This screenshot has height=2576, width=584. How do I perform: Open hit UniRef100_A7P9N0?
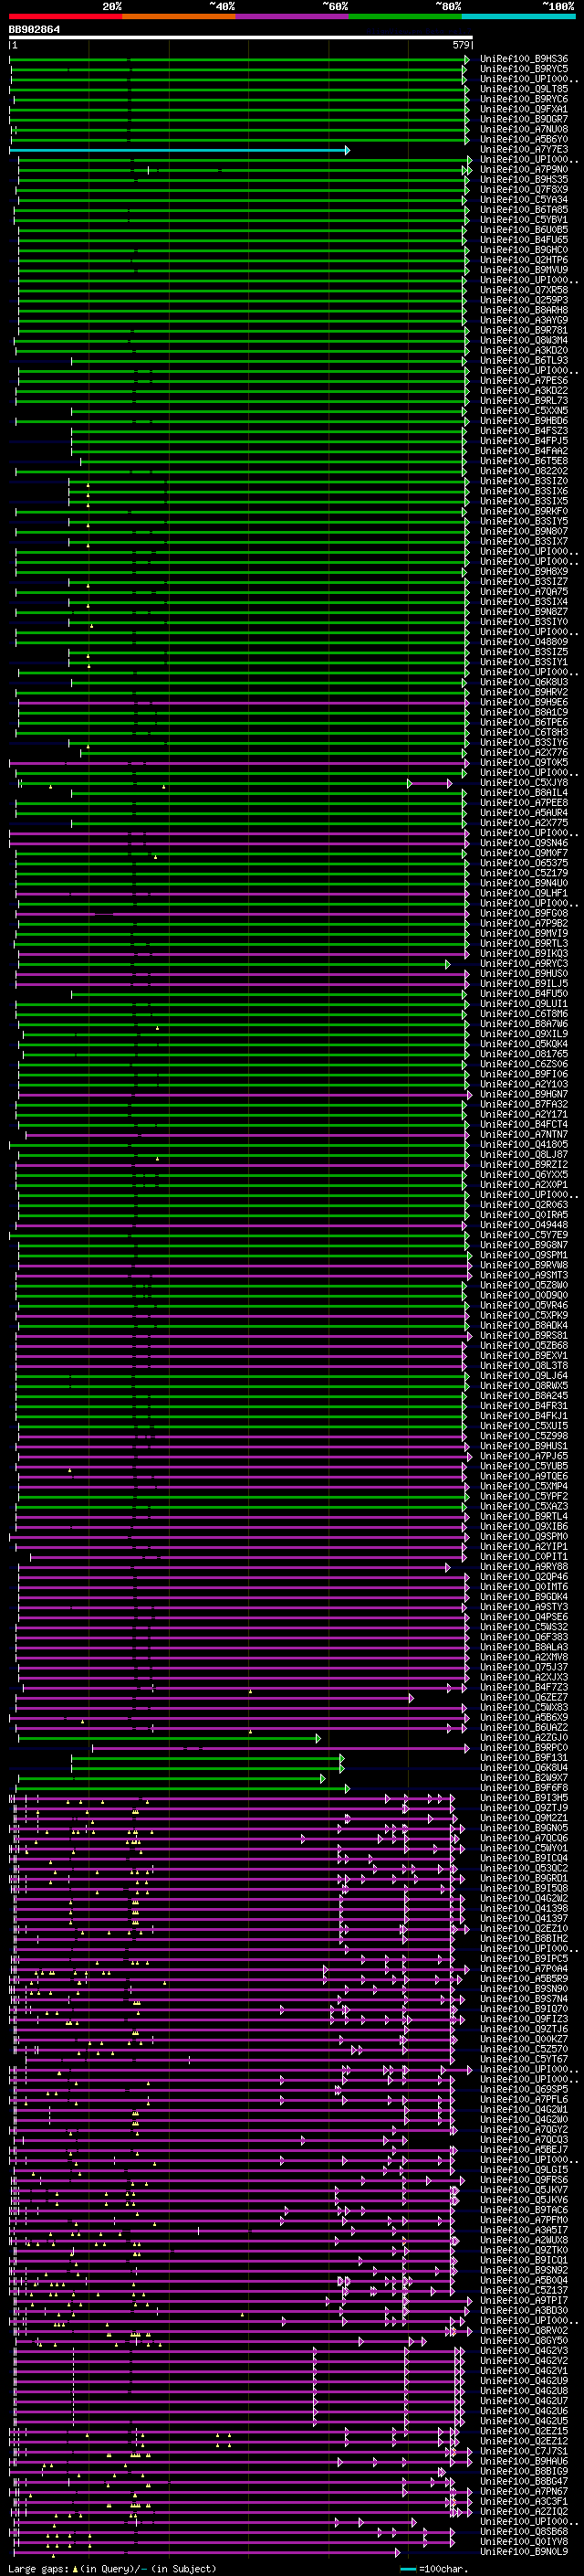524,170
